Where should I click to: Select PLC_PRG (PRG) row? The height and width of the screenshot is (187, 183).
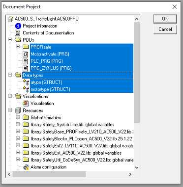(x=82, y=61)
